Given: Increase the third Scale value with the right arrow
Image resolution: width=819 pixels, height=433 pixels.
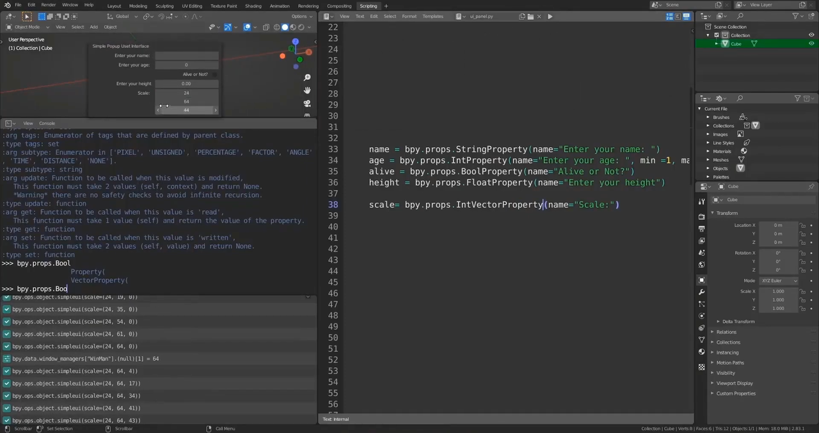Looking at the screenshot, I should pyautogui.click(x=216, y=110).
